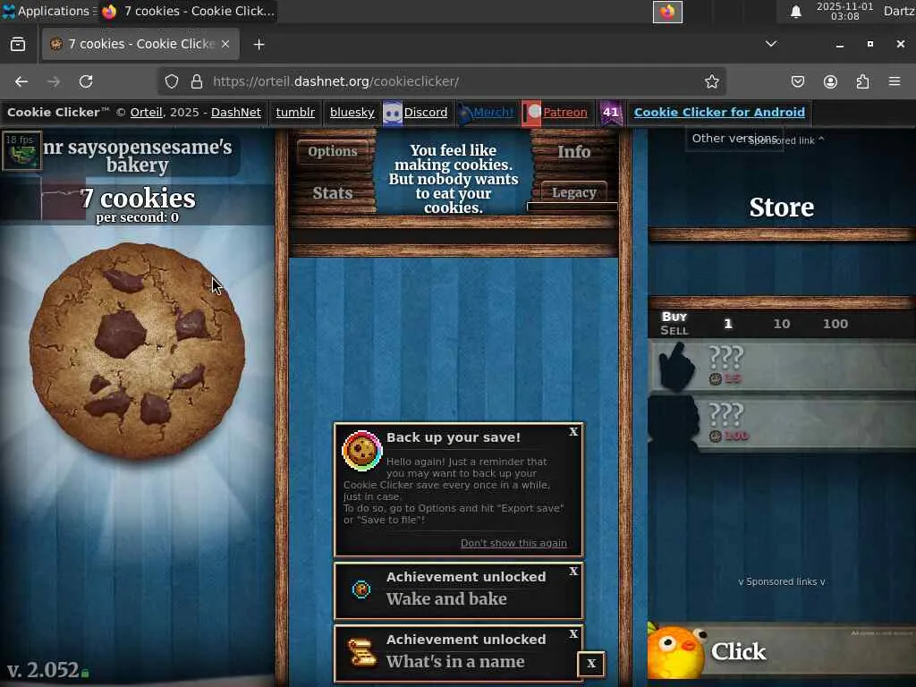The image size is (916, 687).
Task: Click the padlock site info icon
Action: click(197, 81)
